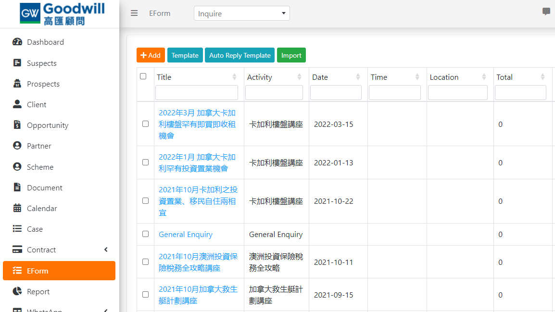Click the Report pie chart icon
Screen dimensions: 555x312
[17, 291]
